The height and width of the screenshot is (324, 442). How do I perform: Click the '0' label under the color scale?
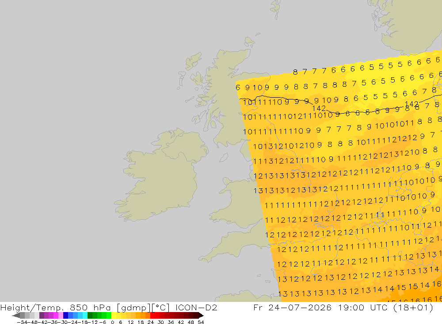pos(112,322)
